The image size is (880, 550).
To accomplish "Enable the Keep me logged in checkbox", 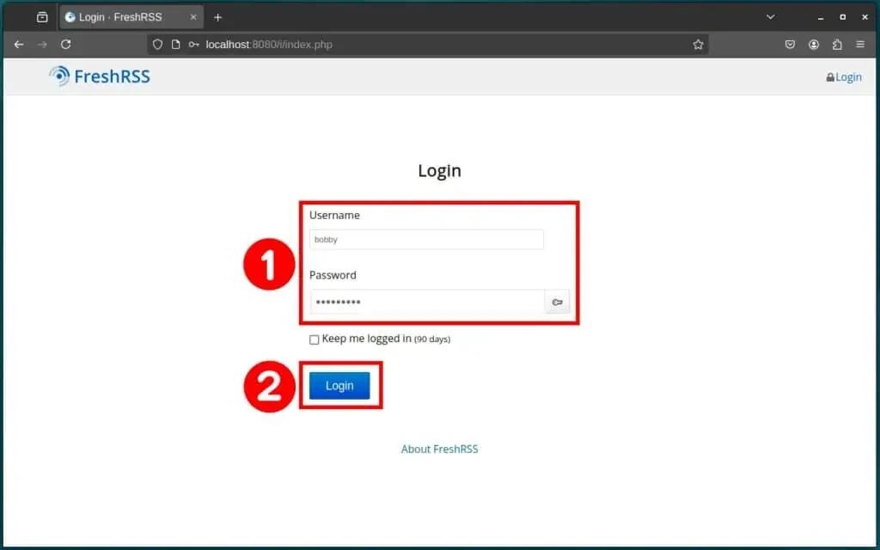I will pyautogui.click(x=315, y=339).
